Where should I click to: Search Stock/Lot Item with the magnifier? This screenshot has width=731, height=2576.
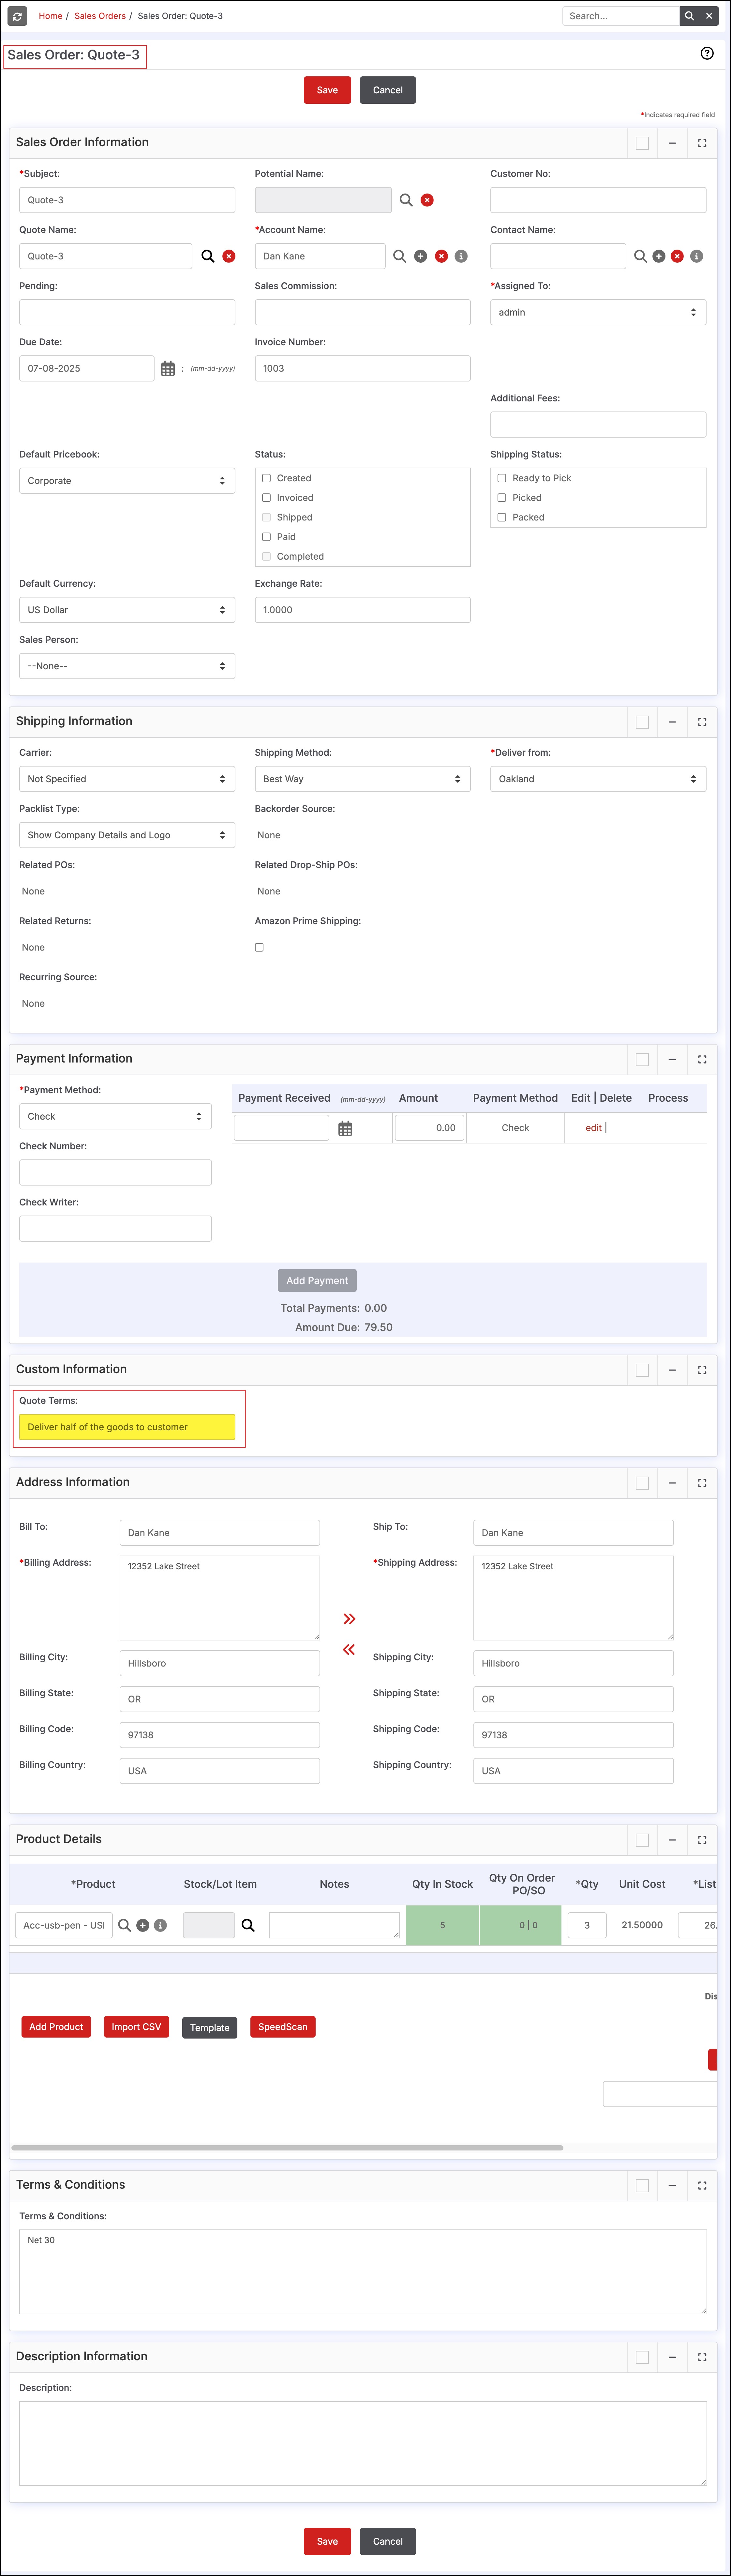click(248, 1925)
